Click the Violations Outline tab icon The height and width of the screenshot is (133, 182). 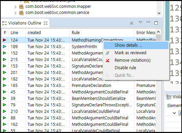[x=5, y=23]
